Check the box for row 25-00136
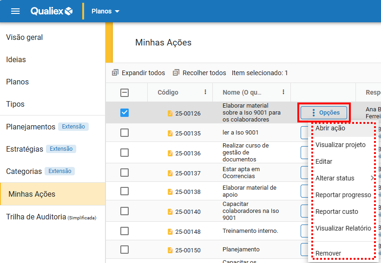This screenshot has height=263, width=381. [x=125, y=153]
